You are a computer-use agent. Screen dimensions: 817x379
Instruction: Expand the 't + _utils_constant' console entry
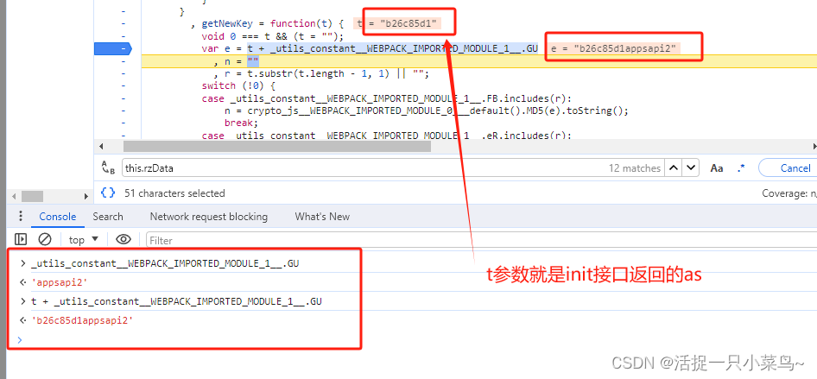(22, 301)
